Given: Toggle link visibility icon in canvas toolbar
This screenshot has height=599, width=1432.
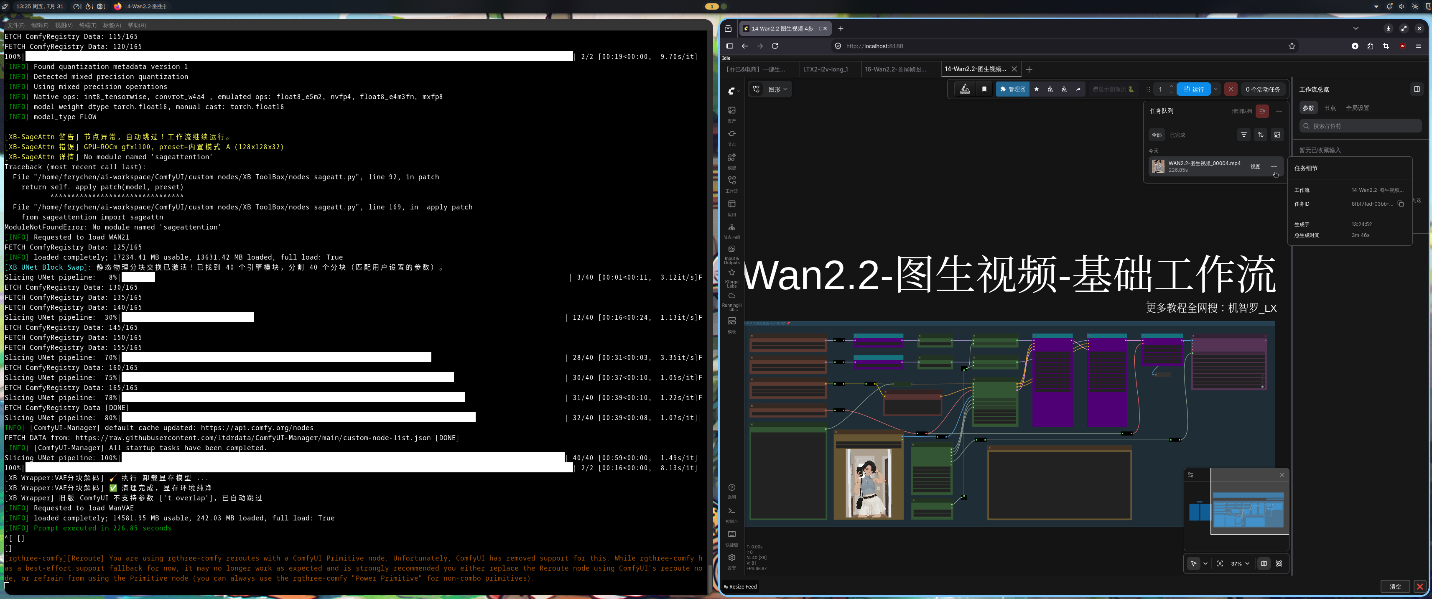Looking at the screenshot, I should [x=1279, y=563].
